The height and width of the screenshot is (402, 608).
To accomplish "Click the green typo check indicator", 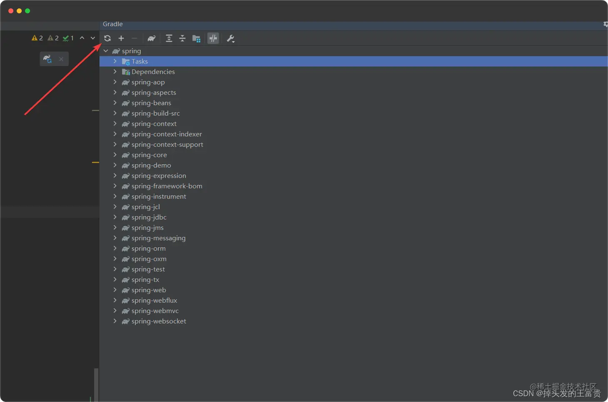I will click(x=68, y=38).
